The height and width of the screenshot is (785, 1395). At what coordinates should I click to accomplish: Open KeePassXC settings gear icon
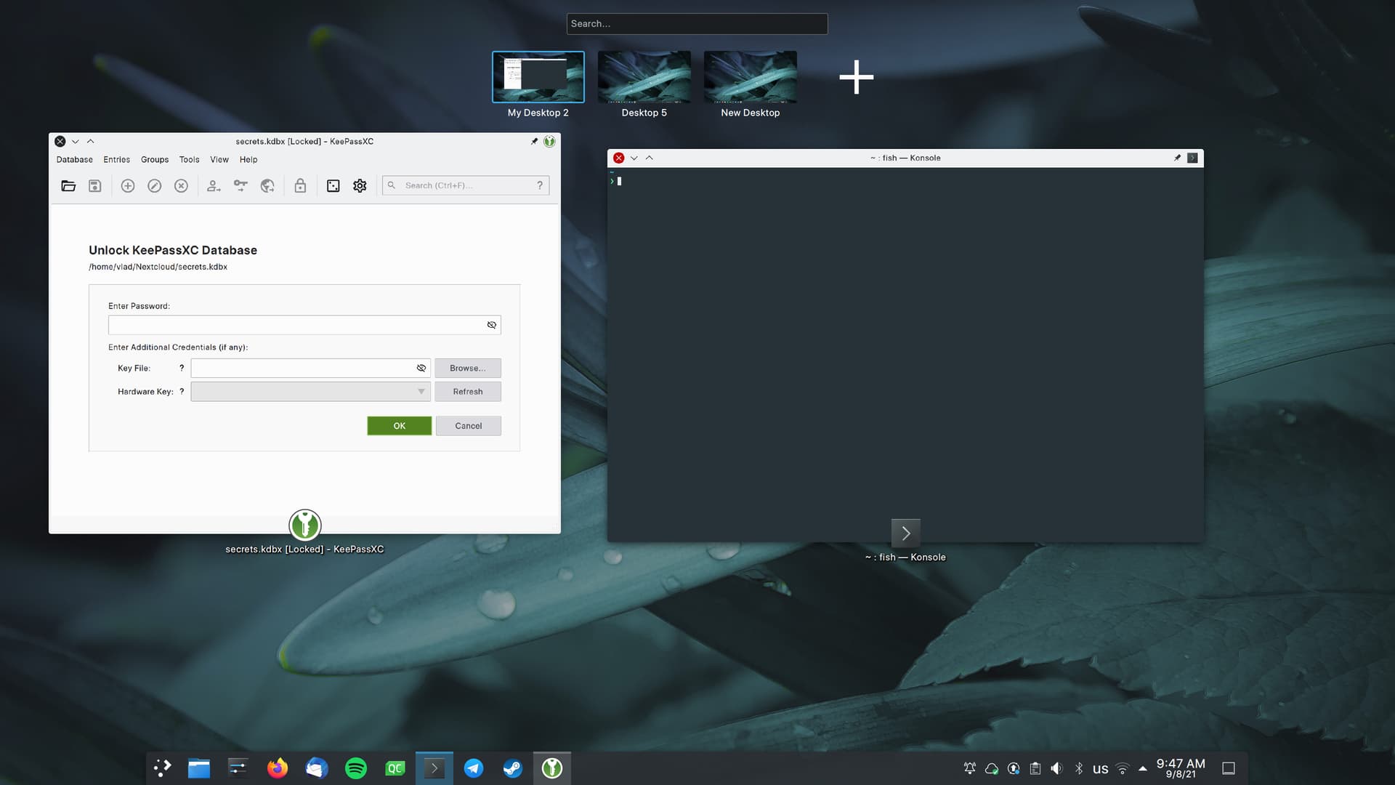[360, 186]
